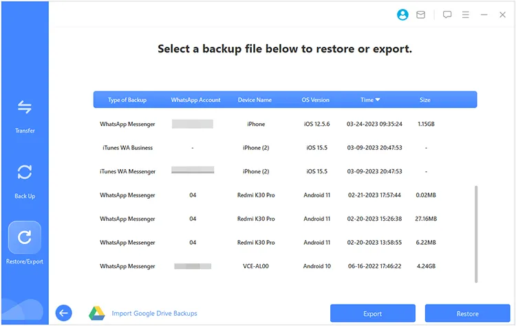The height and width of the screenshot is (326, 516).
Task: Click the OS Version column header
Action: [x=315, y=100]
